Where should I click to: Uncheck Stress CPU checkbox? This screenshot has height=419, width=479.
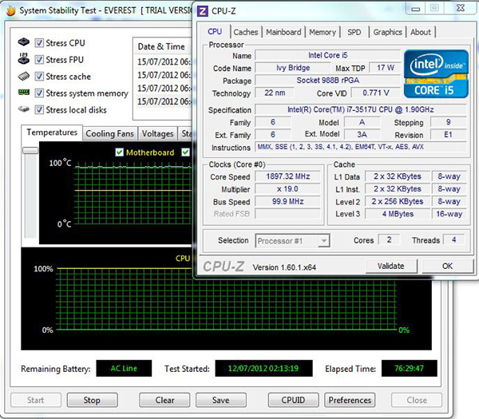(39, 43)
